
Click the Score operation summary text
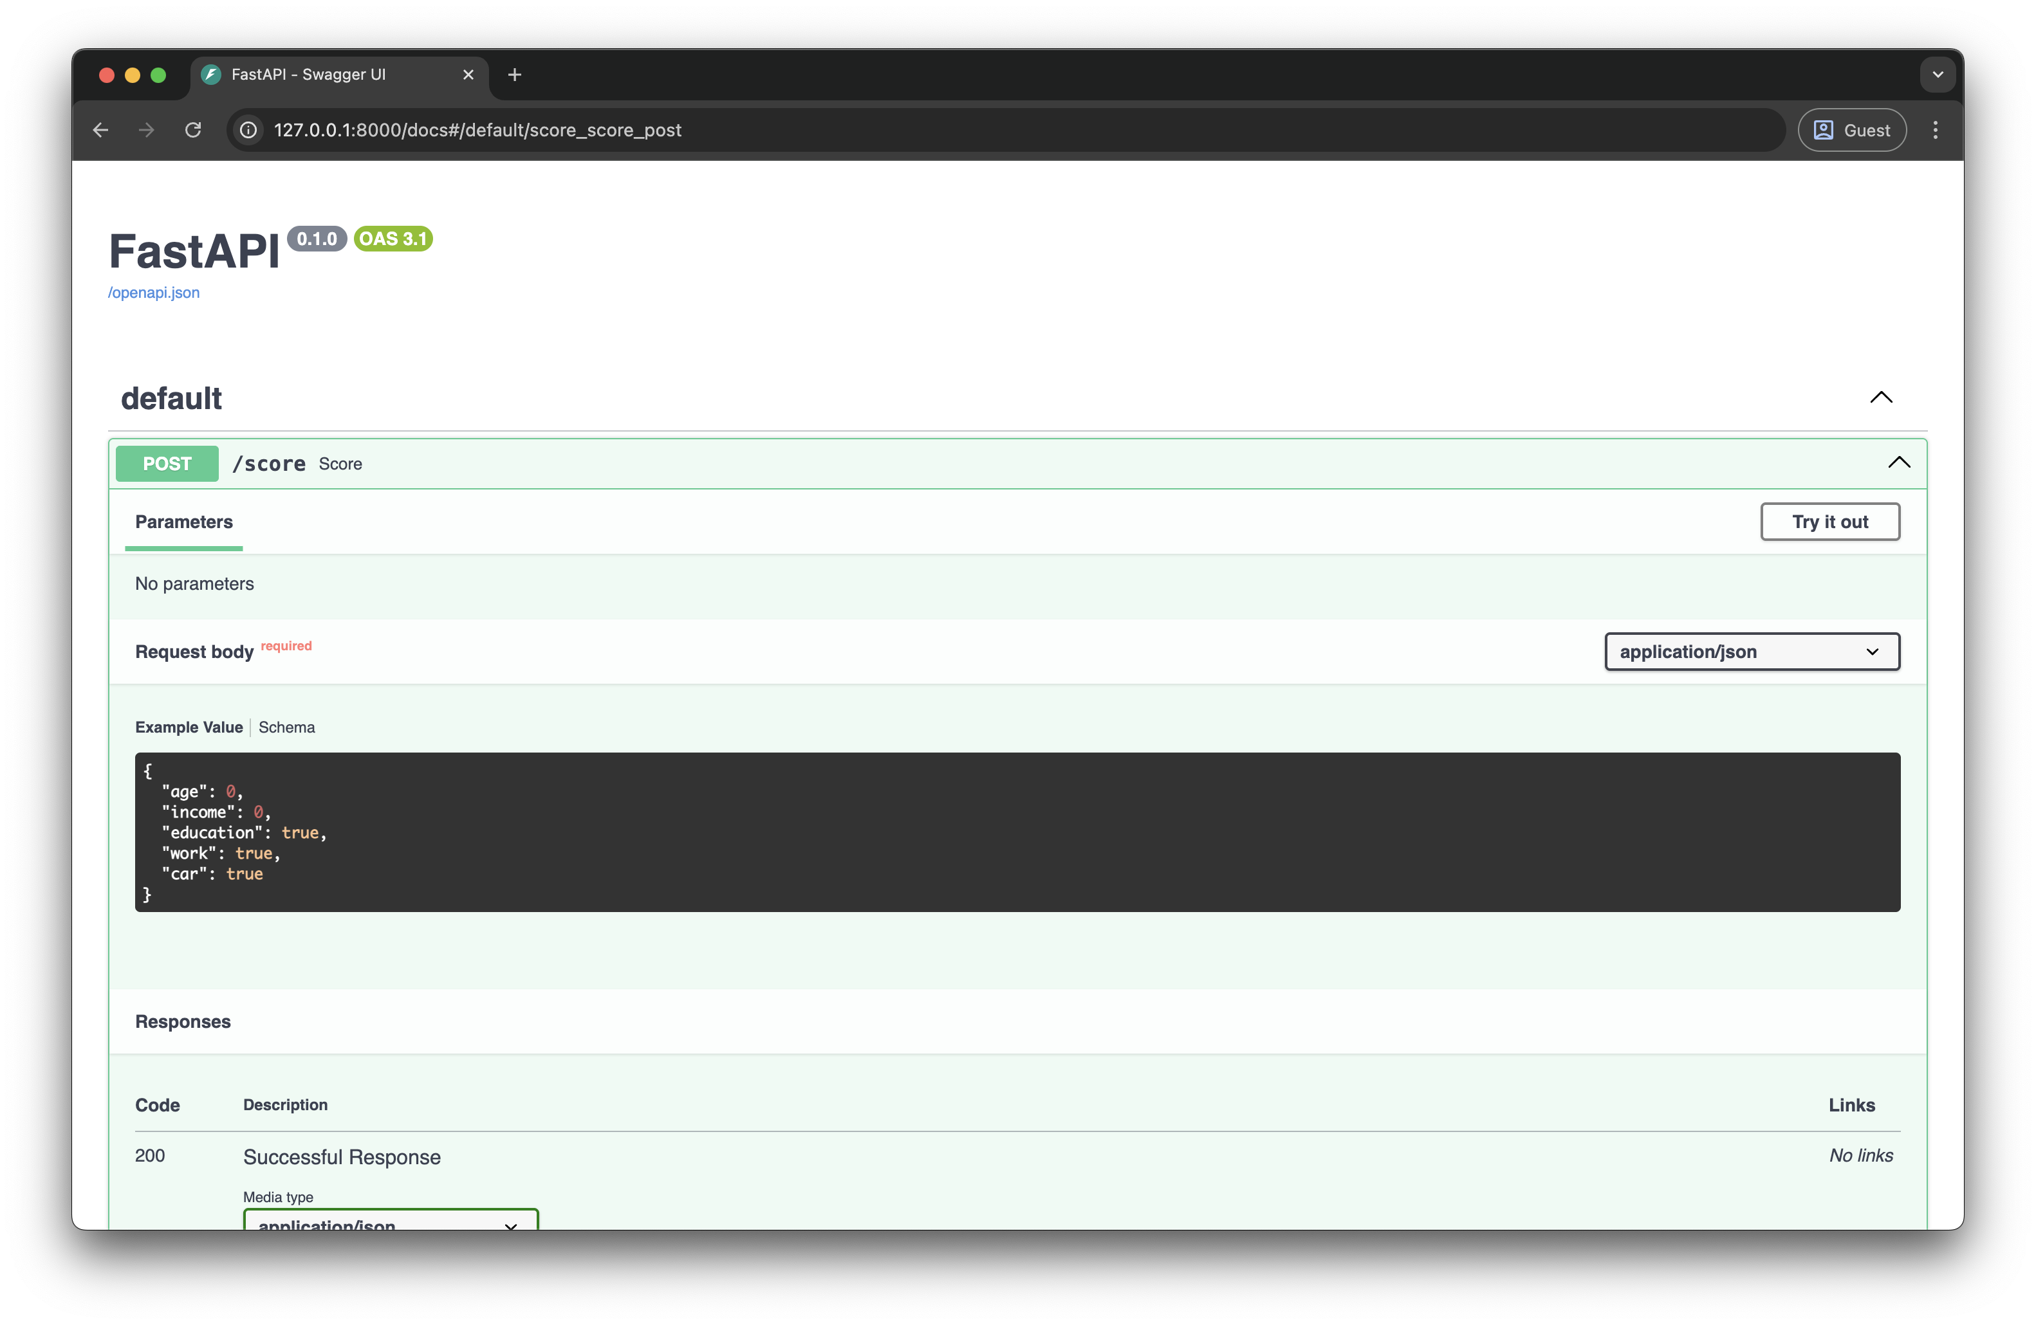pos(340,463)
